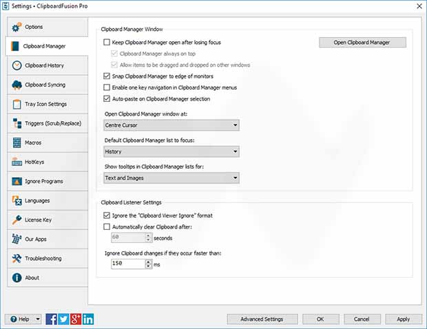427x329 pixels.
Task: Click the Clipboard Manager book icon
Action: [x=15, y=46]
